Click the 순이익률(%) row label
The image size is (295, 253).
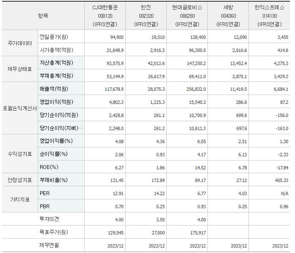(54, 154)
